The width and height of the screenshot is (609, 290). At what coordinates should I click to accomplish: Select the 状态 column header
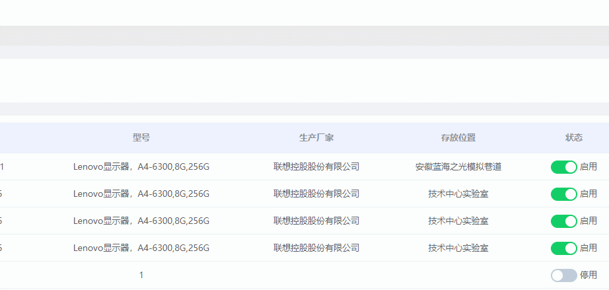(x=574, y=137)
